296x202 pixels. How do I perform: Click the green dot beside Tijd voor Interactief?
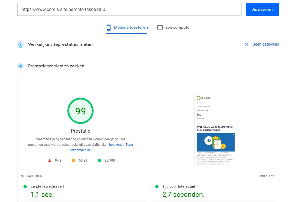click(x=157, y=187)
